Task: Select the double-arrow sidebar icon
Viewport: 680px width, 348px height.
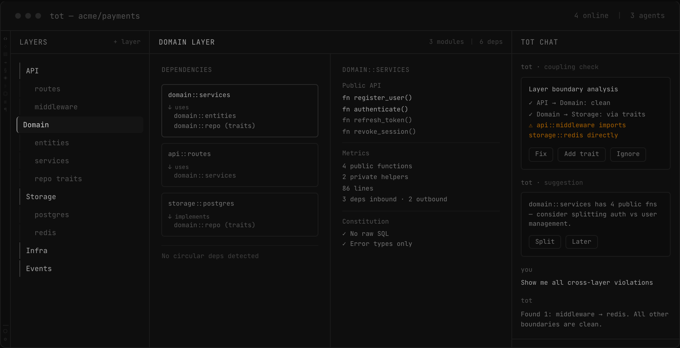Action: 5,63
